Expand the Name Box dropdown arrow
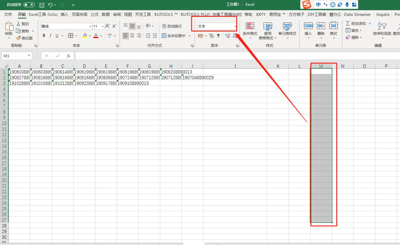This screenshot has height=245, width=400. (29, 56)
